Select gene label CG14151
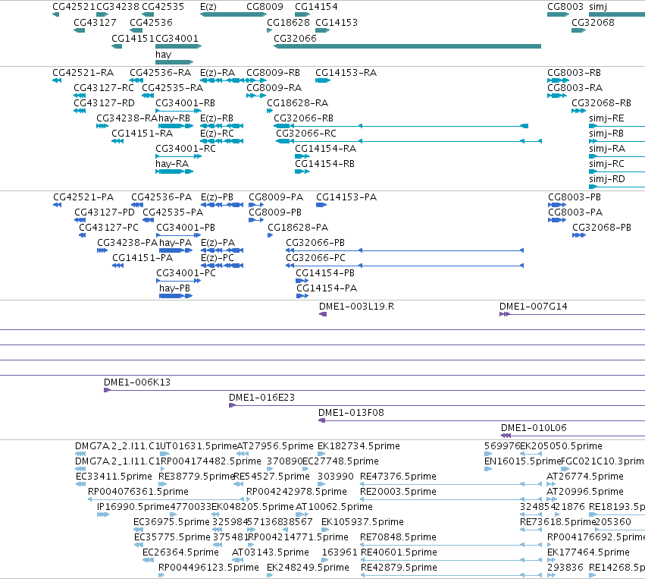645x579 pixels. pyautogui.click(x=133, y=38)
